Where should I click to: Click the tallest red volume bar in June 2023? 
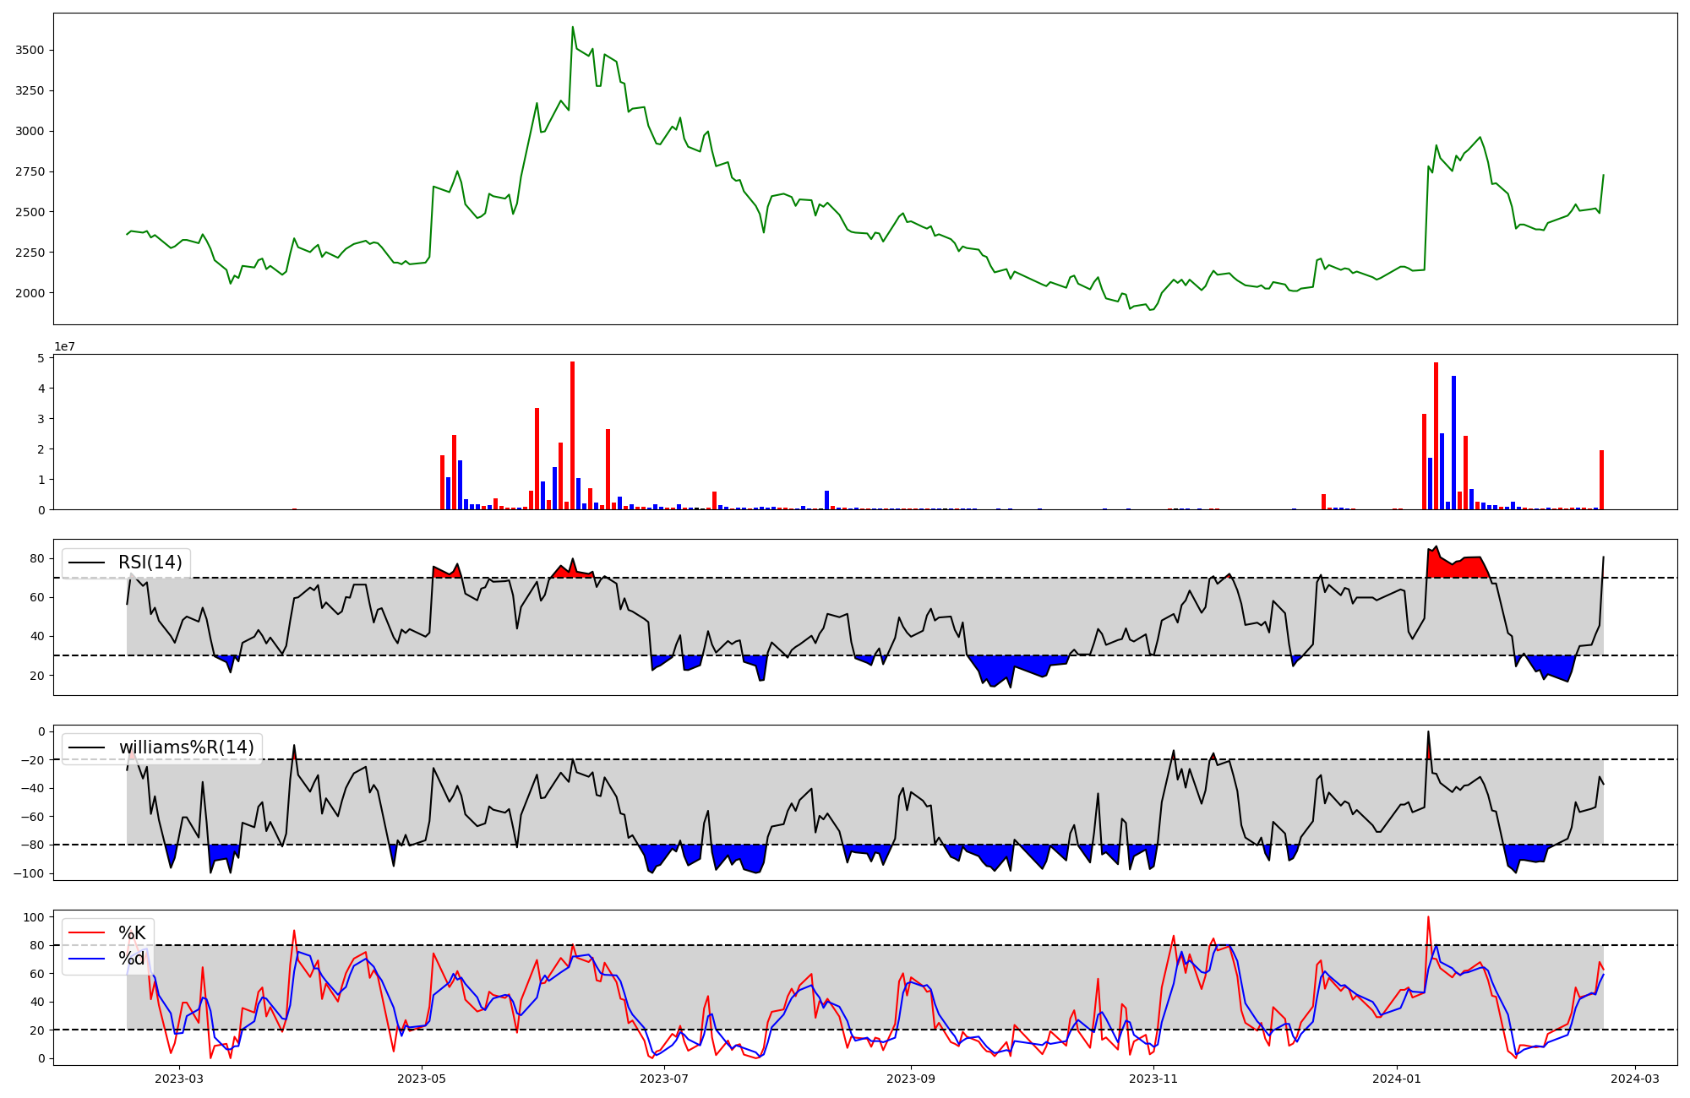572,435
